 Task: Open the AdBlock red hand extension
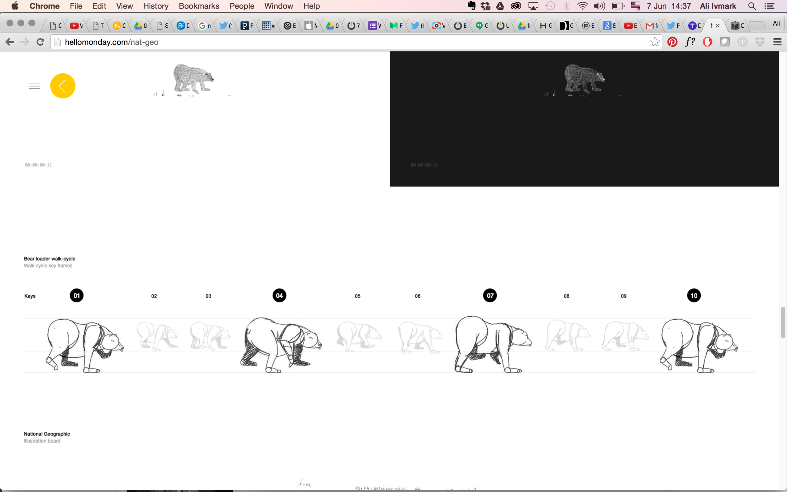(707, 42)
